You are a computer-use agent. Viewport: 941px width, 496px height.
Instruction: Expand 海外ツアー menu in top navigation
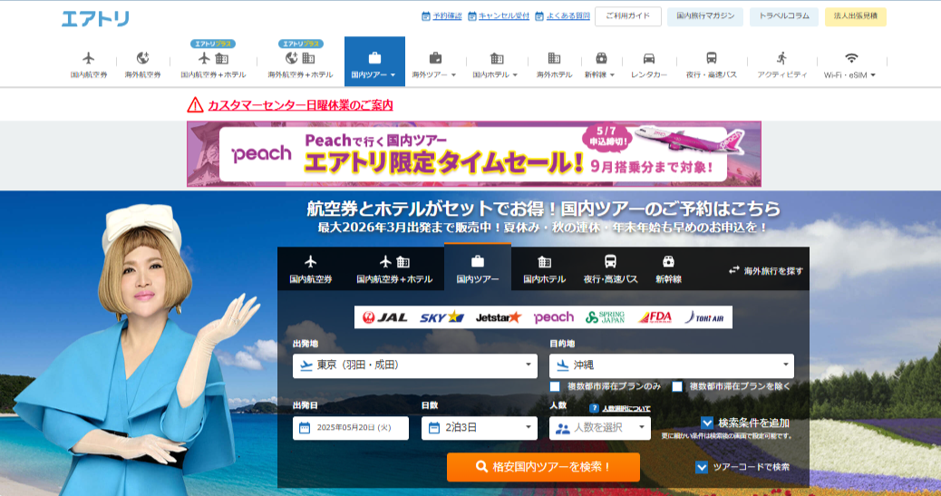434,65
